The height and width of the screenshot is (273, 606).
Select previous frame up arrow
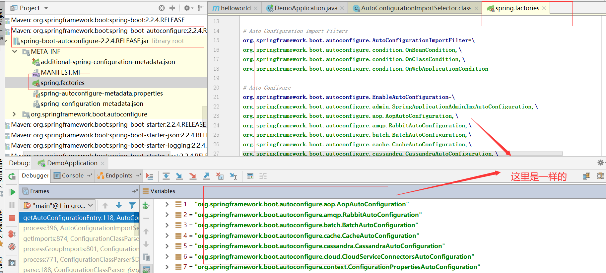[105, 206]
